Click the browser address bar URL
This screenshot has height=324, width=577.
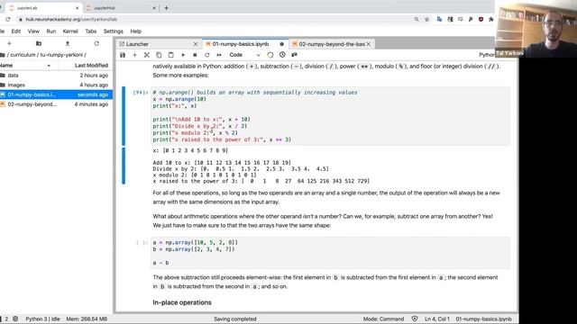[71, 19]
